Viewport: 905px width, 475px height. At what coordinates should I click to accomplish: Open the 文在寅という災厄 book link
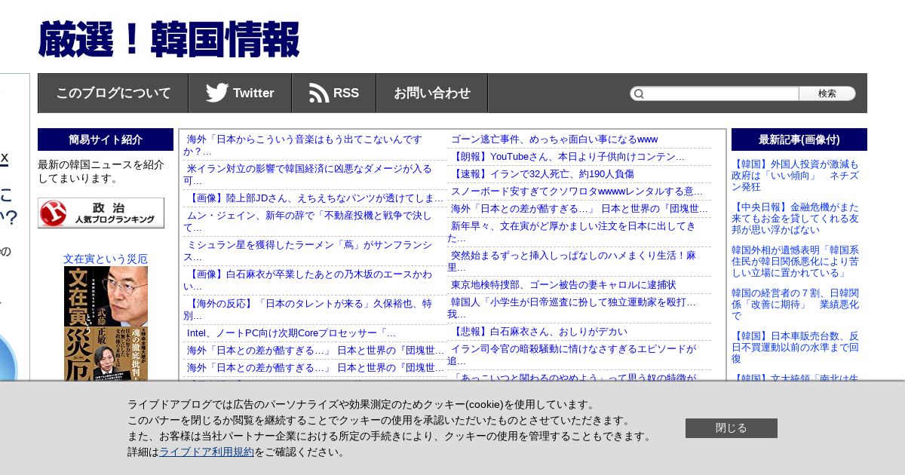(x=106, y=259)
